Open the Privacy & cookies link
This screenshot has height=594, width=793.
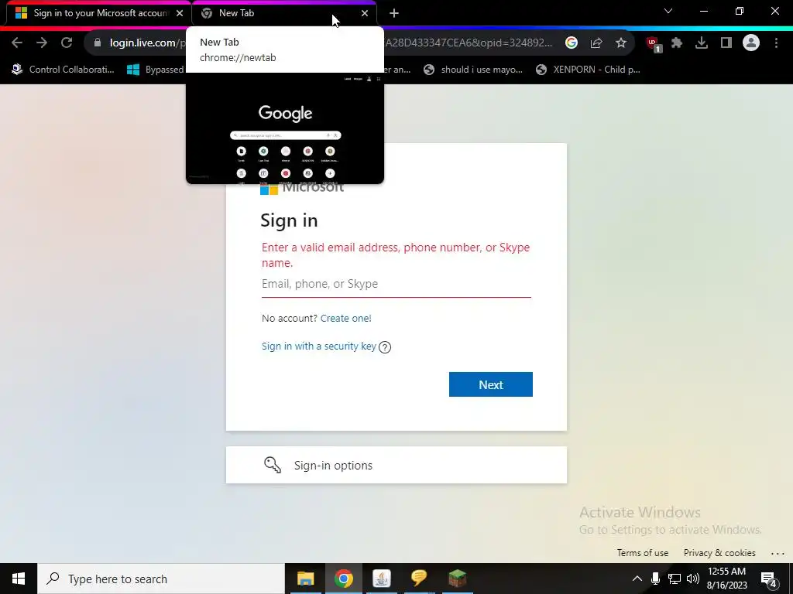coord(719,552)
